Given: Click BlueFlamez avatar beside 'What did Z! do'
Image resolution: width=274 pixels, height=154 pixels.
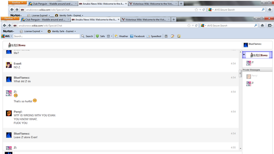Looking at the screenshot, I should click(x=9, y=79).
